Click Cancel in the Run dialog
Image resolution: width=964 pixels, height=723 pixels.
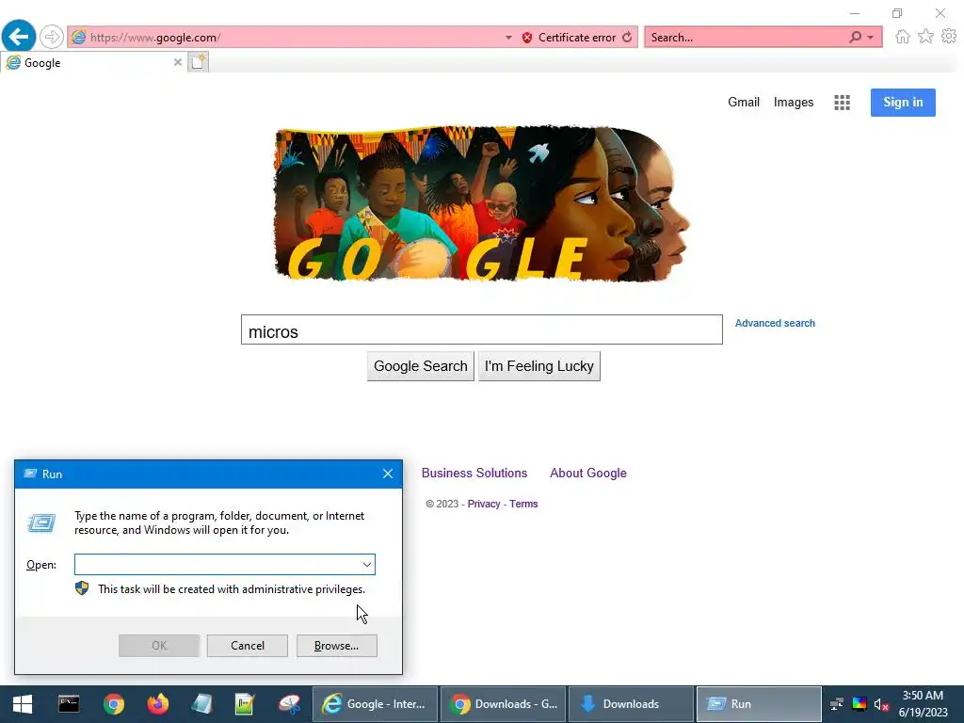[x=248, y=646]
